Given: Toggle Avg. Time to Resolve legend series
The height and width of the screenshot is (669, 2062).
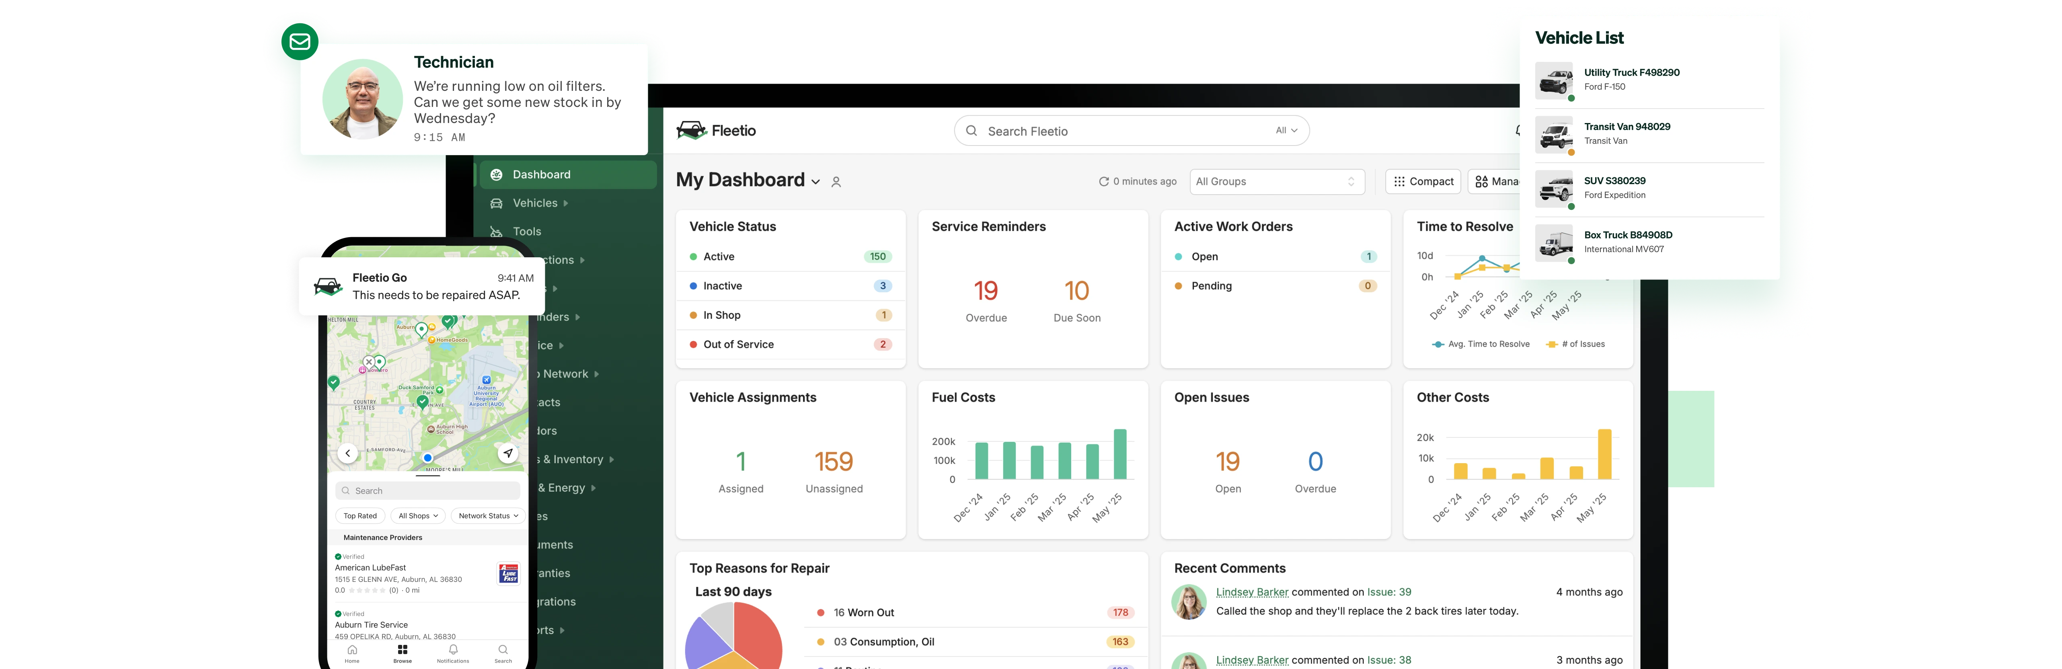Looking at the screenshot, I should click(x=1481, y=344).
